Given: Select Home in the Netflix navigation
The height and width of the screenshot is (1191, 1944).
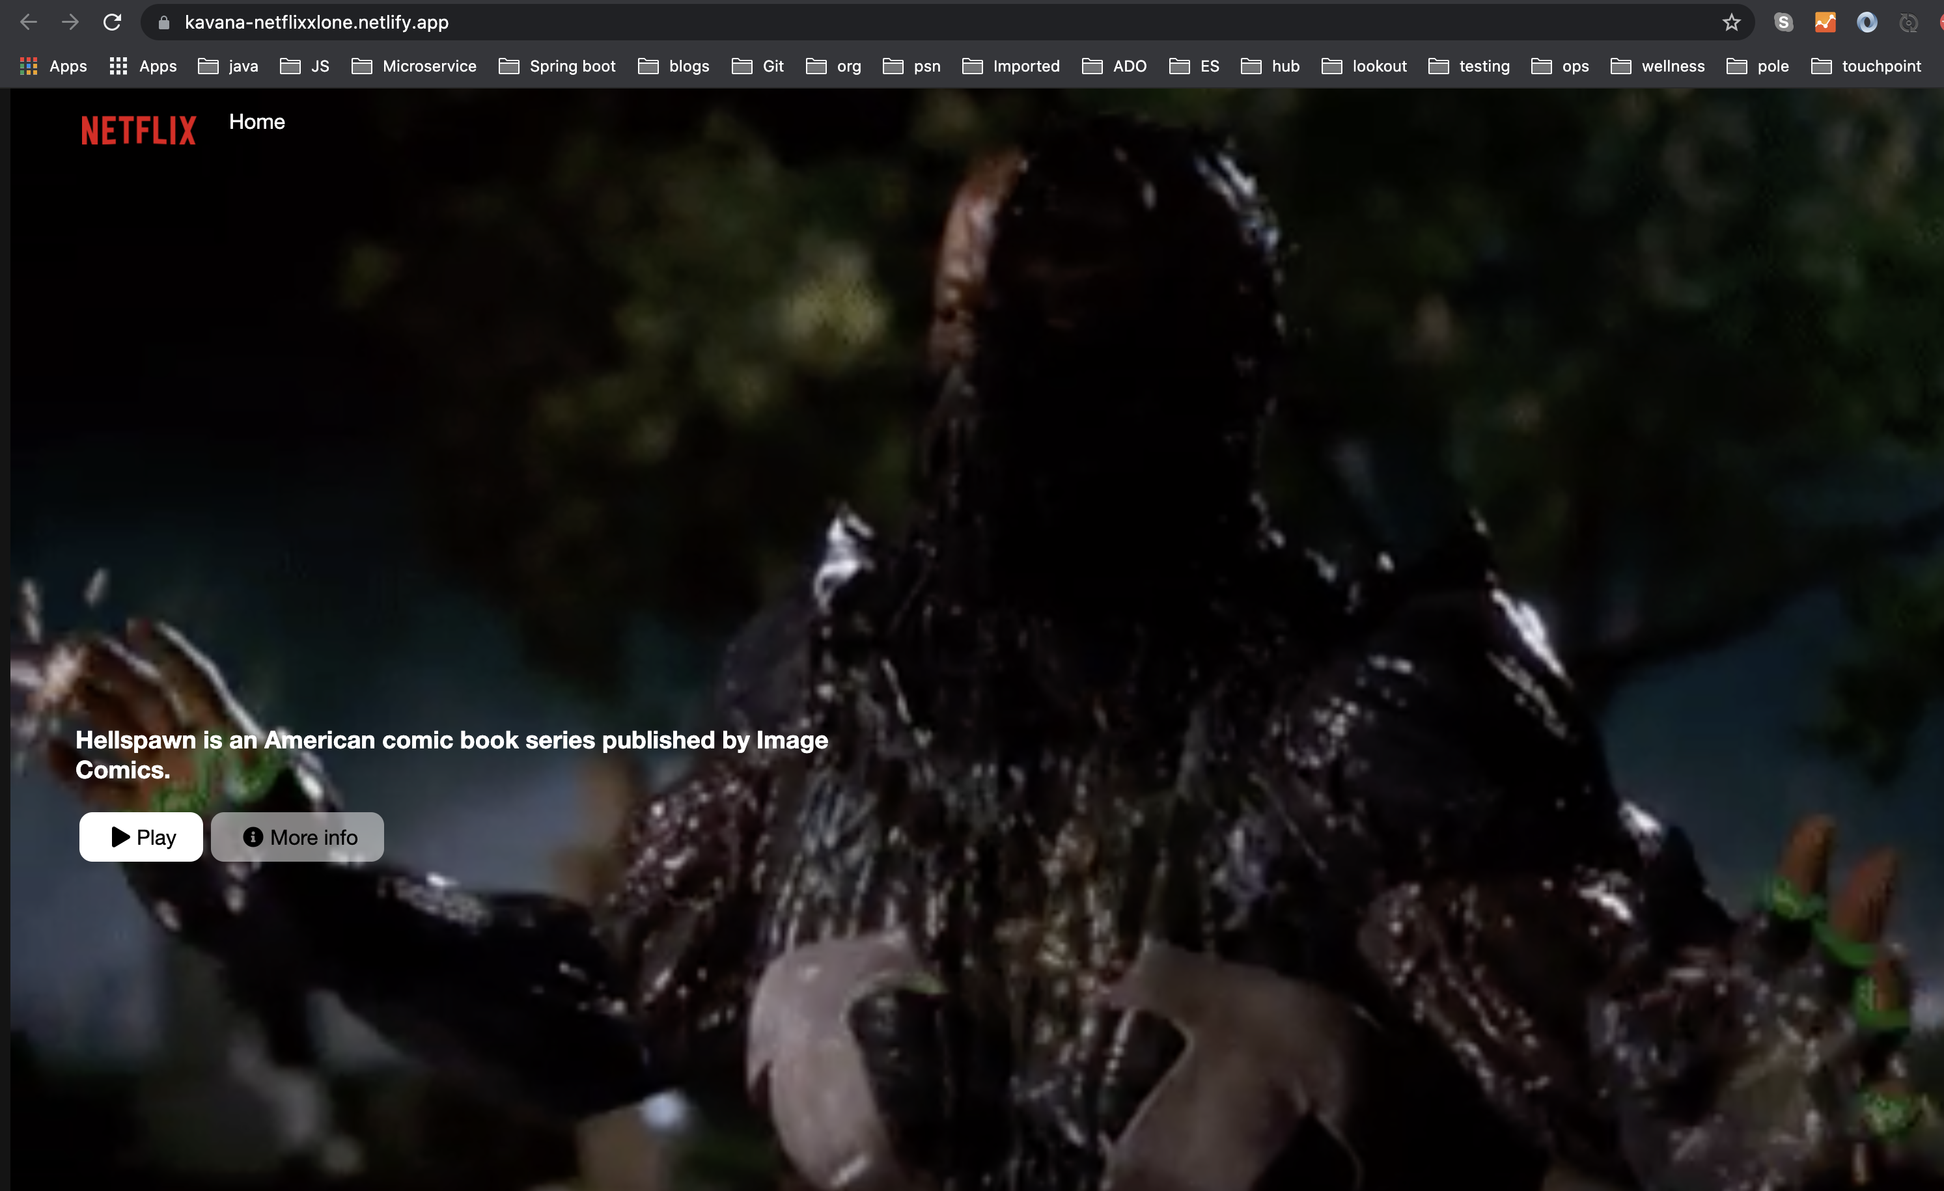Looking at the screenshot, I should pos(257,122).
